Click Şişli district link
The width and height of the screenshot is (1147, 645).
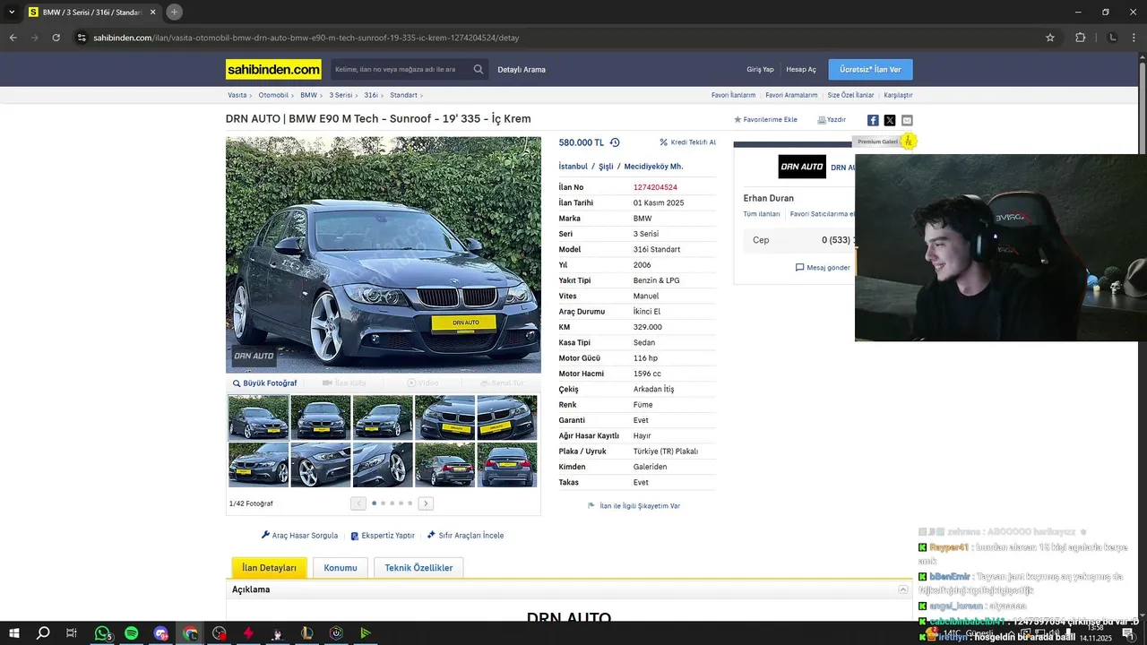click(606, 167)
